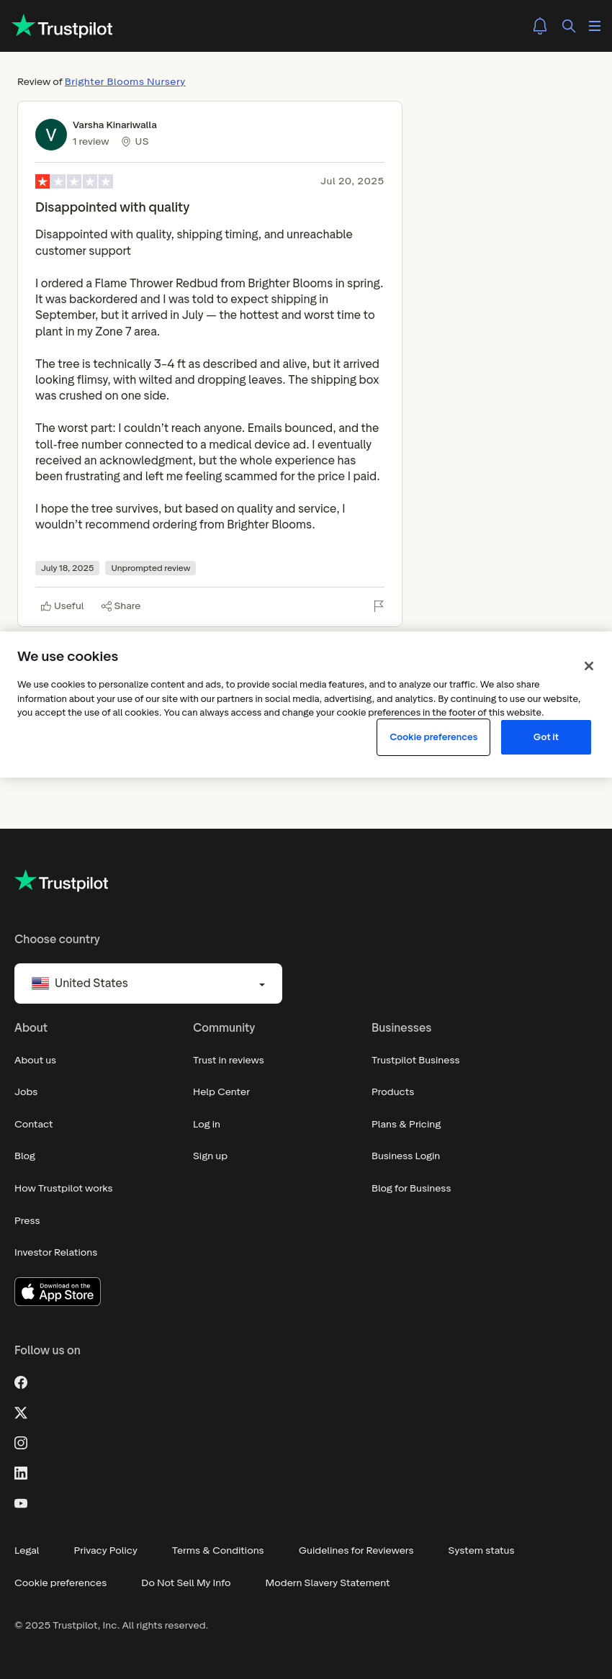Open Jobs footer link
Screen dimensions: 612x1679
(26, 1092)
